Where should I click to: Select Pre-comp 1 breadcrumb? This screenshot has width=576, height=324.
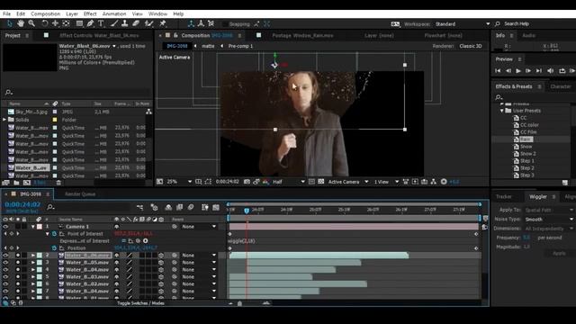click(240, 46)
